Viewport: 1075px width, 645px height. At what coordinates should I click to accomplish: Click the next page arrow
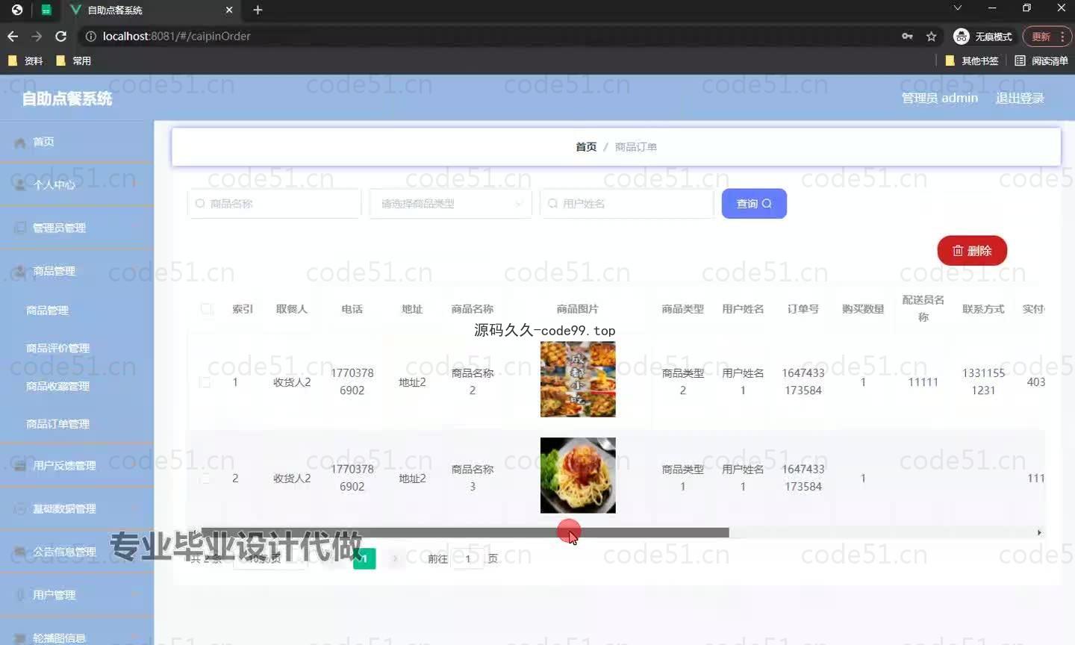pos(395,558)
